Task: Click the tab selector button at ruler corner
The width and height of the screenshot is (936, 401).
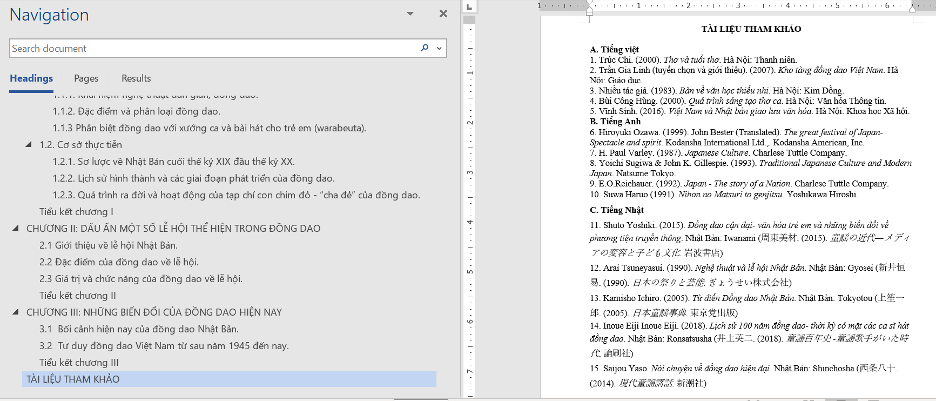Action: point(469,6)
